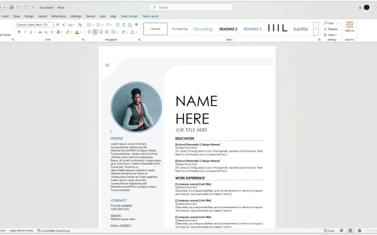The image size is (377, 235).
Task: Align text left
Action: tap(89, 32)
